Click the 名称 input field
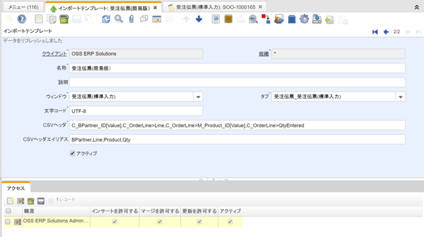The image size is (424, 237). 237,68
